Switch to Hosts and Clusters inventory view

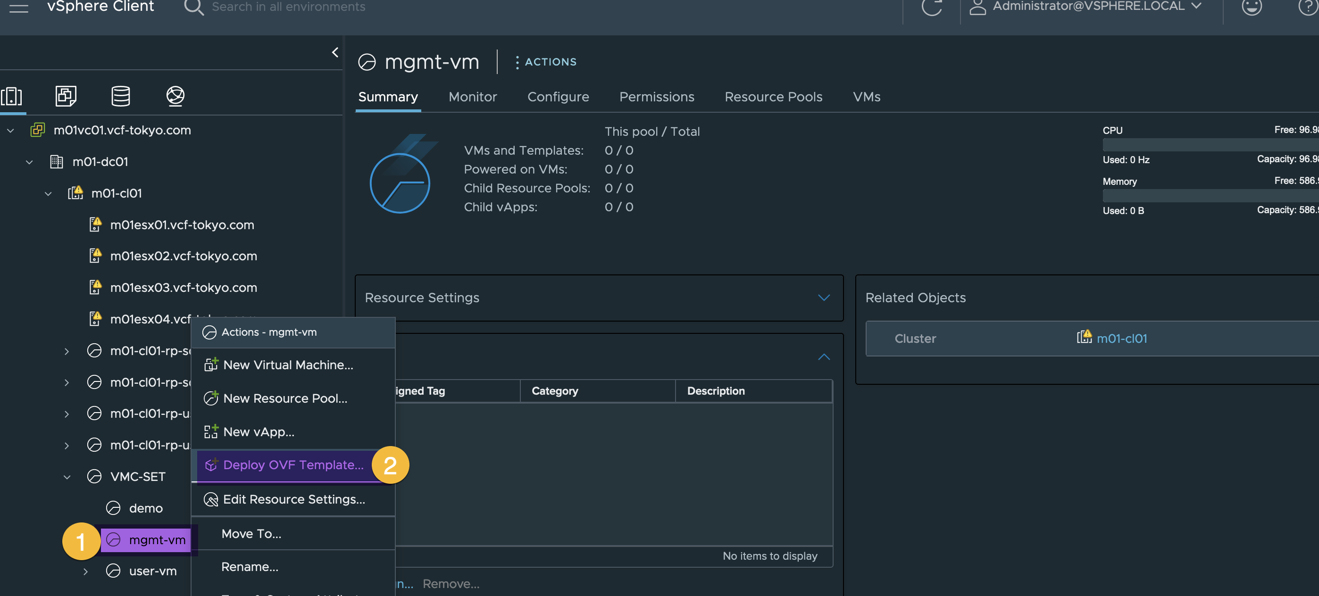(12, 96)
